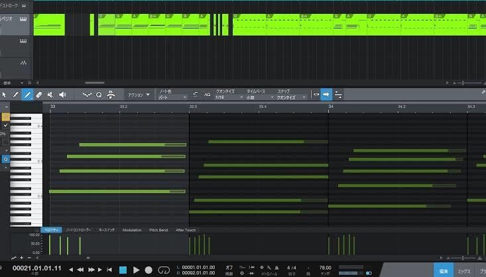This screenshot has width=486, height=277.
Task: Click the waveform icon on audio track
Action: pos(23,63)
